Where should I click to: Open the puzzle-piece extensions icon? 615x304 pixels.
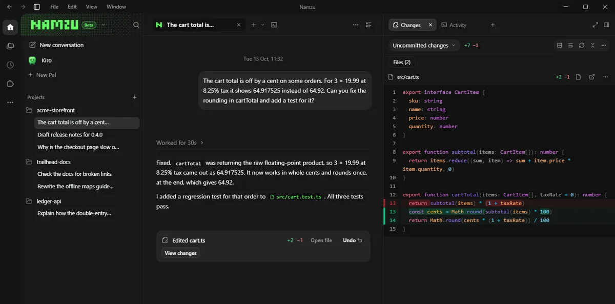coord(10,84)
